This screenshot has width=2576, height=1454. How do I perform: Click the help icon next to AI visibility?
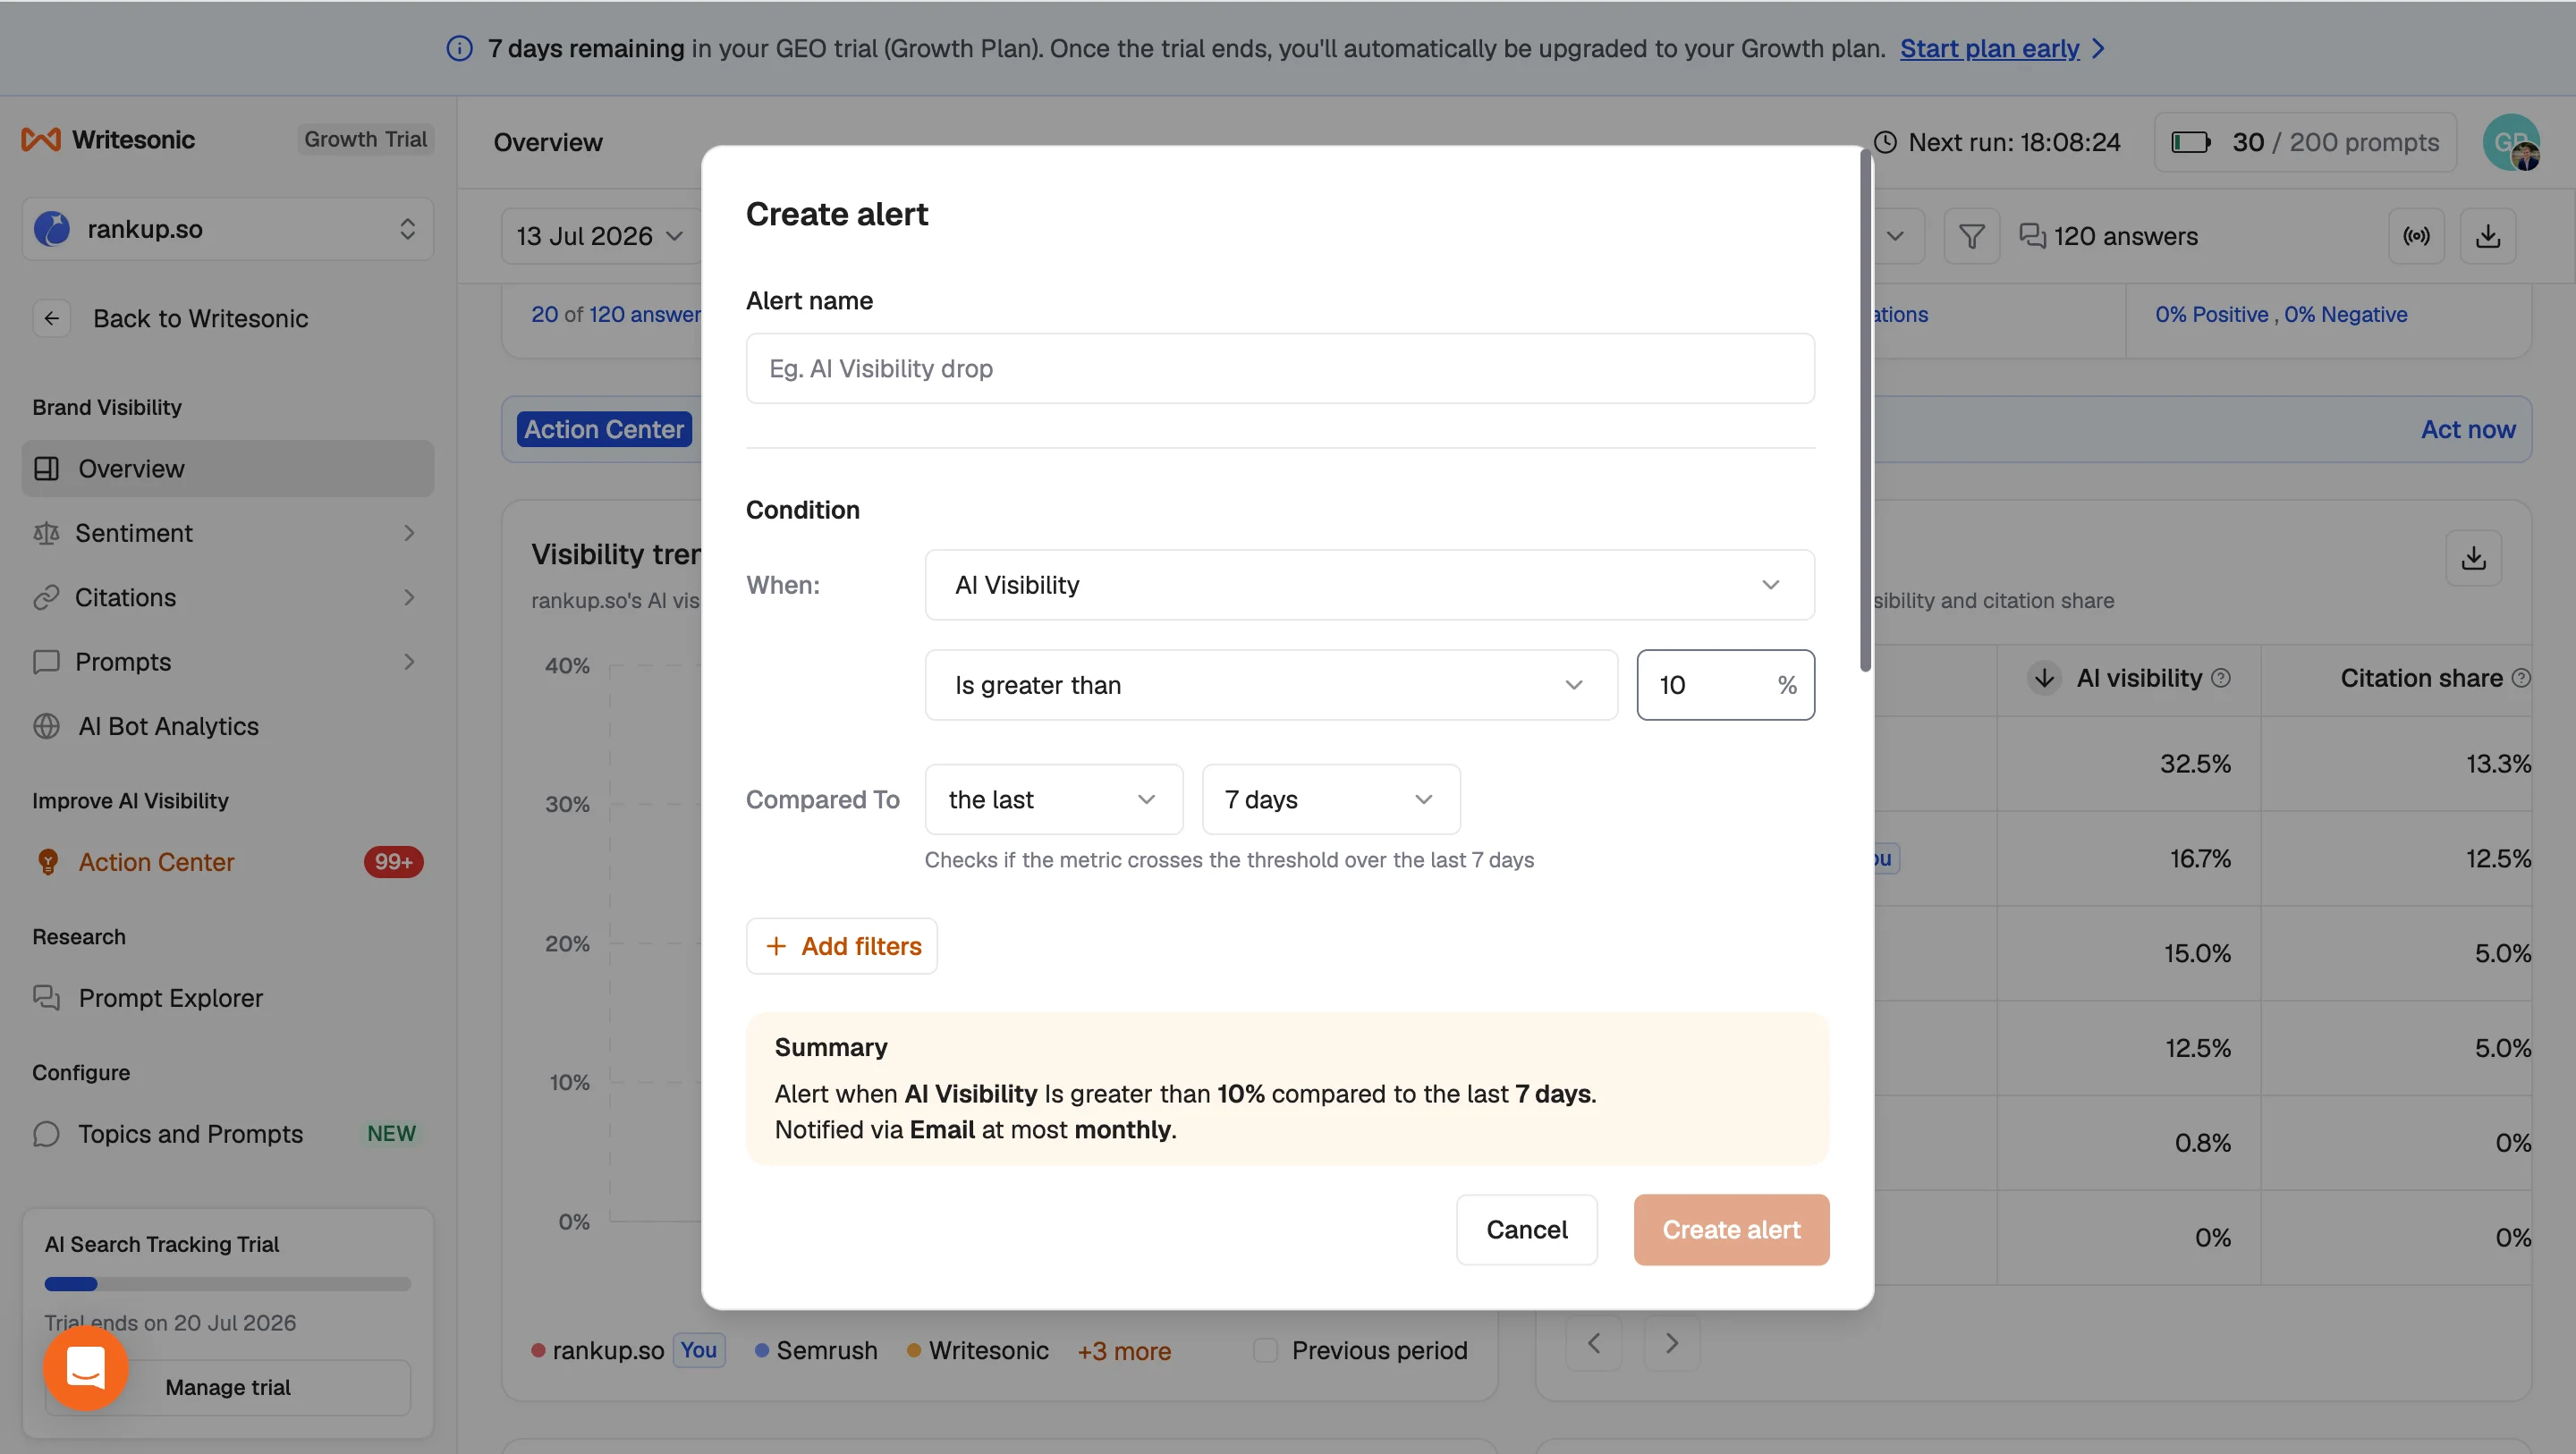pyautogui.click(x=2221, y=678)
